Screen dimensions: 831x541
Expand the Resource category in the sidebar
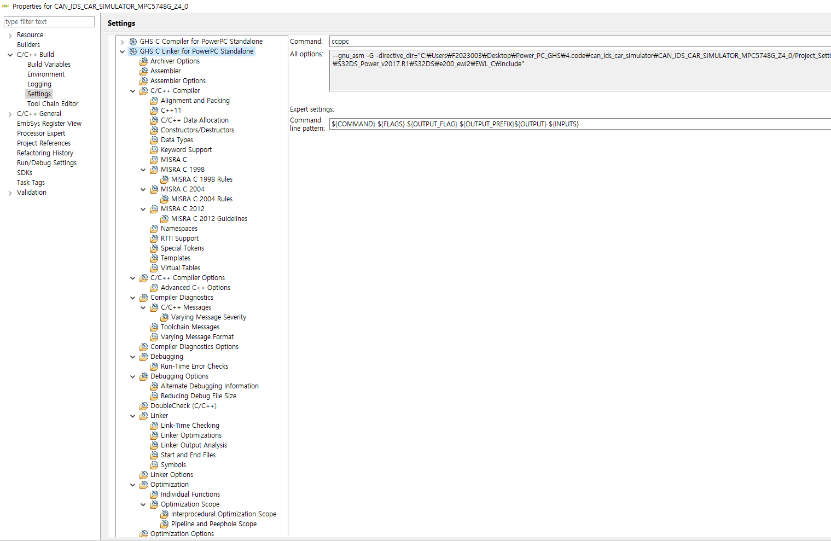point(10,34)
